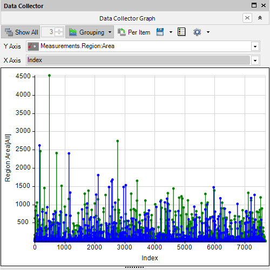Click the Region:Area measurement icon
The height and width of the screenshot is (270, 270).
pyautogui.click(x=33, y=46)
